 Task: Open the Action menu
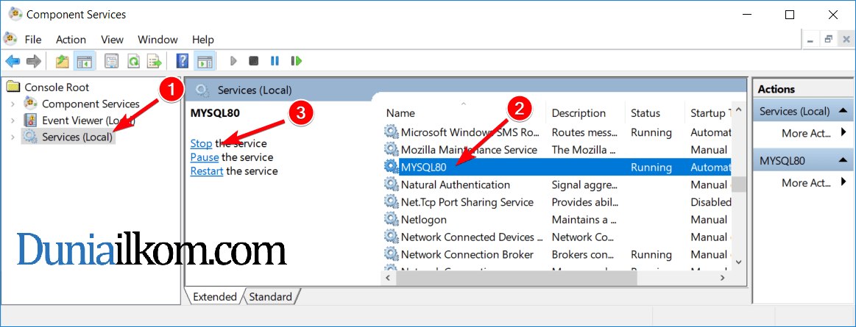(71, 40)
